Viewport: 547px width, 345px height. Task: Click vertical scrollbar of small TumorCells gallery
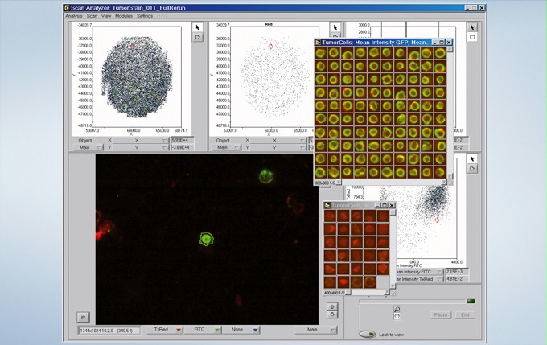point(393,248)
